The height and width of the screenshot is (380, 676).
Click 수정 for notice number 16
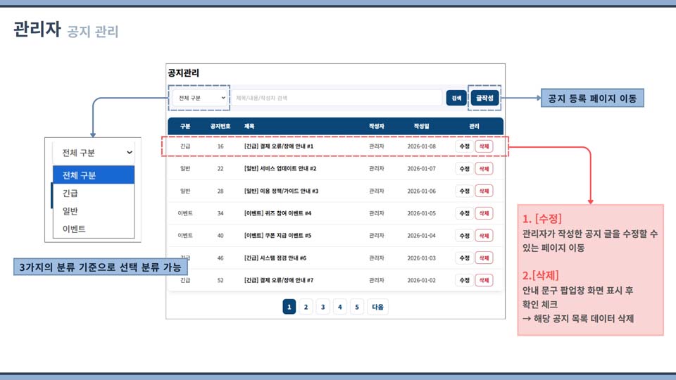pos(464,146)
